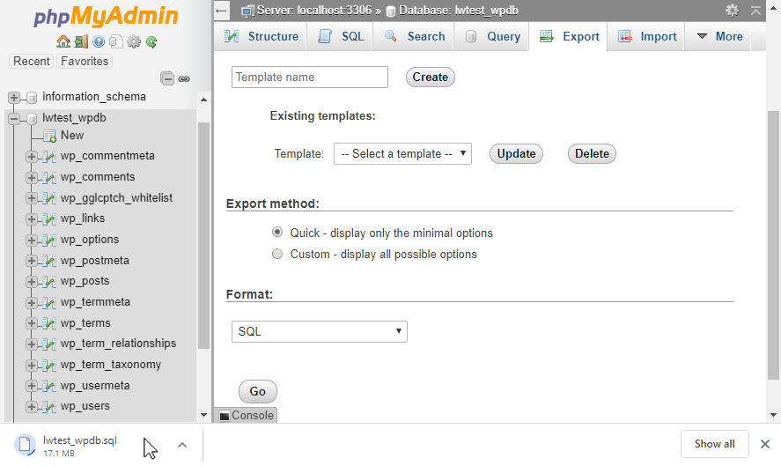Expand the wp_posts table node
Image resolution: width=781 pixels, height=466 pixels.
[32, 281]
